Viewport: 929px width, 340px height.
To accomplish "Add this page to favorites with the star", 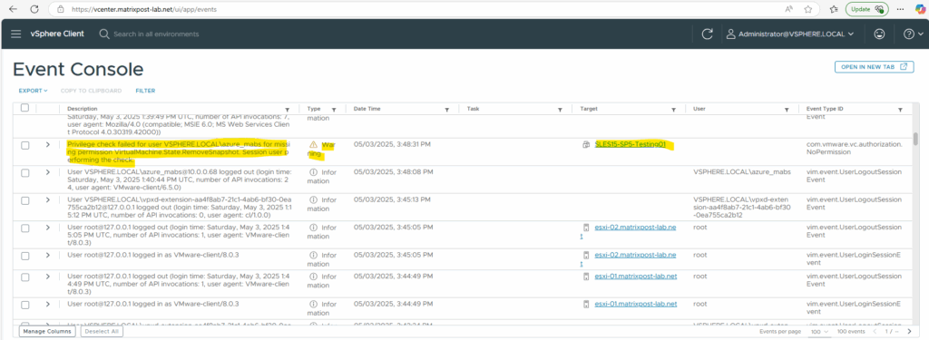I will point(808,9).
